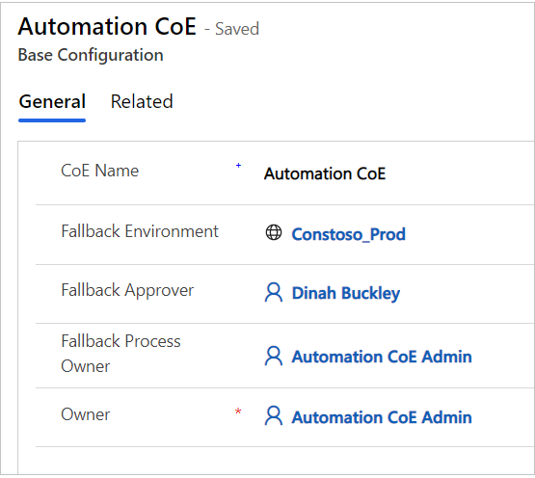Image resolution: width=535 pixels, height=478 pixels.
Task: Click the CoE Name label
Action: click(x=99, y=171)
